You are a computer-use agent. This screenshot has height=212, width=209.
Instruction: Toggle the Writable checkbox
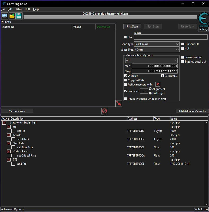coord(126,76)
